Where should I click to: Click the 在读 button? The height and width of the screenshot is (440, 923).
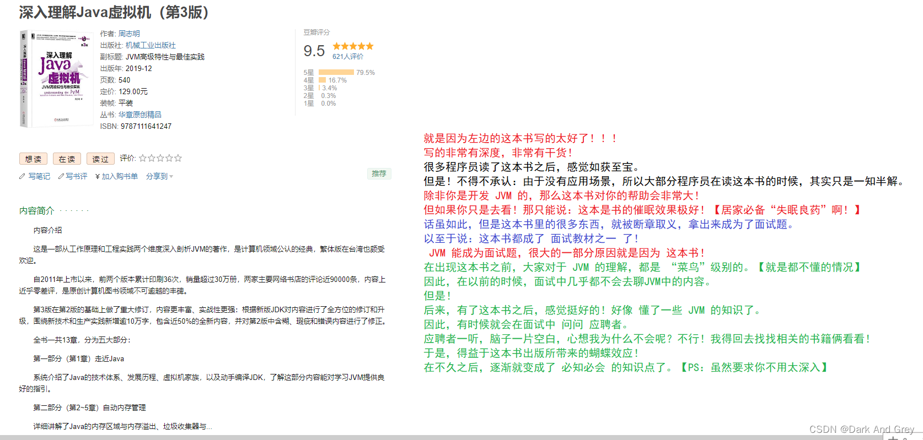(67, 159)
